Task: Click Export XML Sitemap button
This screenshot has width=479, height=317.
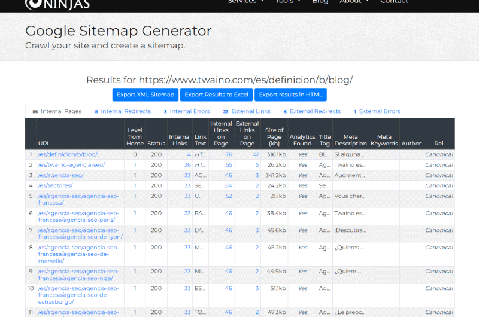Action: 145,95
